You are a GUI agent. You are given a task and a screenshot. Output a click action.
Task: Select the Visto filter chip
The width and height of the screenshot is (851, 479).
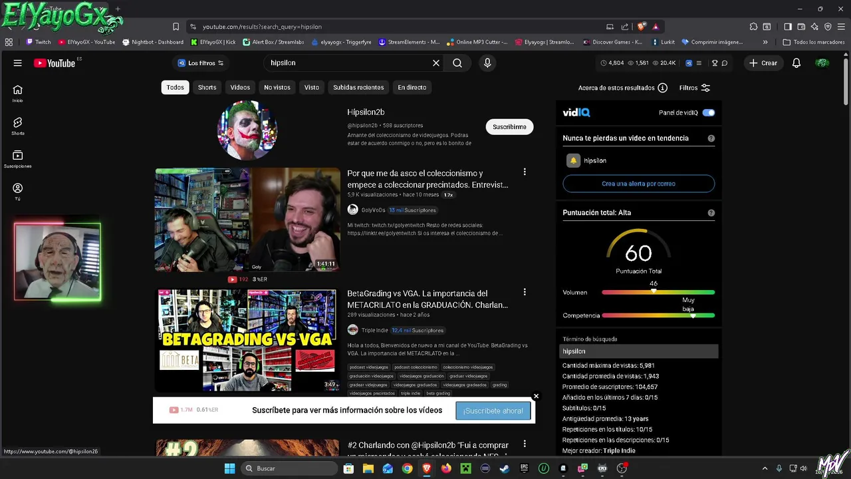(x=312, y=87)
